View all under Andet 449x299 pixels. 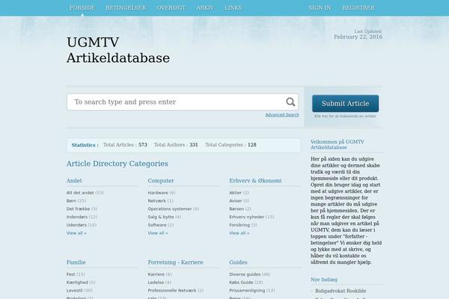tap(76, 233)
